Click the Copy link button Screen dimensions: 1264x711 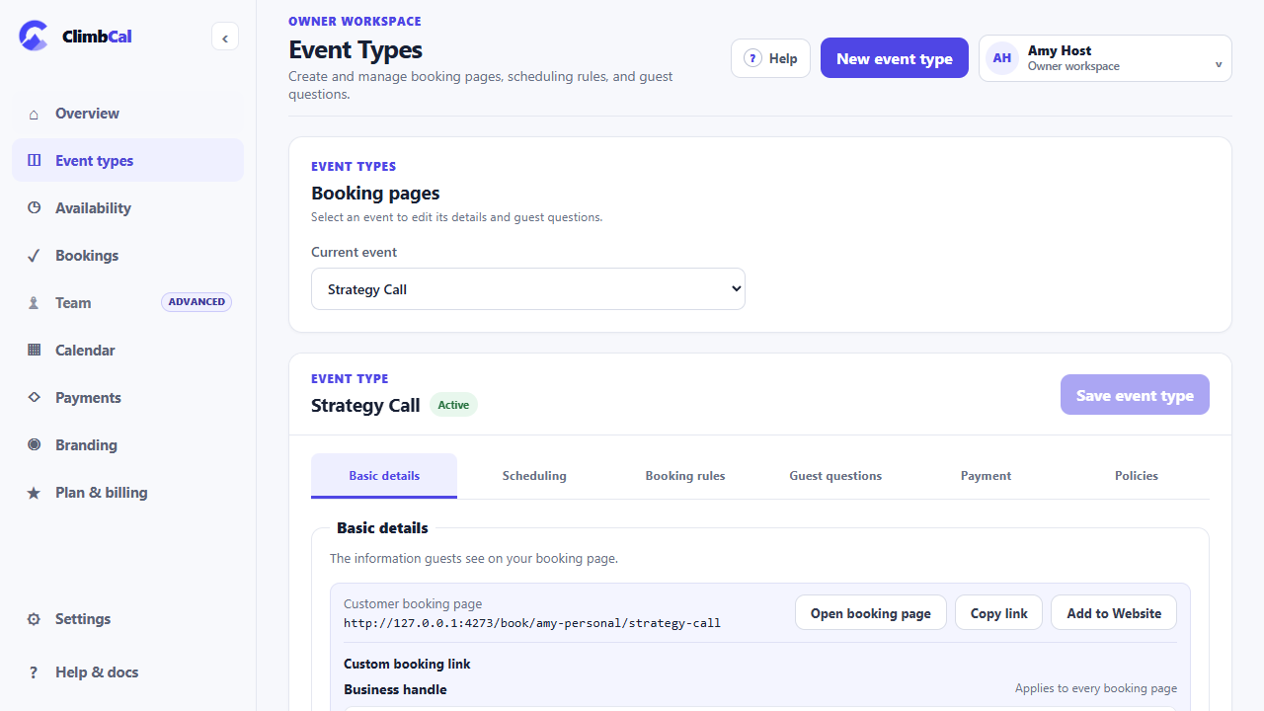pos(999,613)
